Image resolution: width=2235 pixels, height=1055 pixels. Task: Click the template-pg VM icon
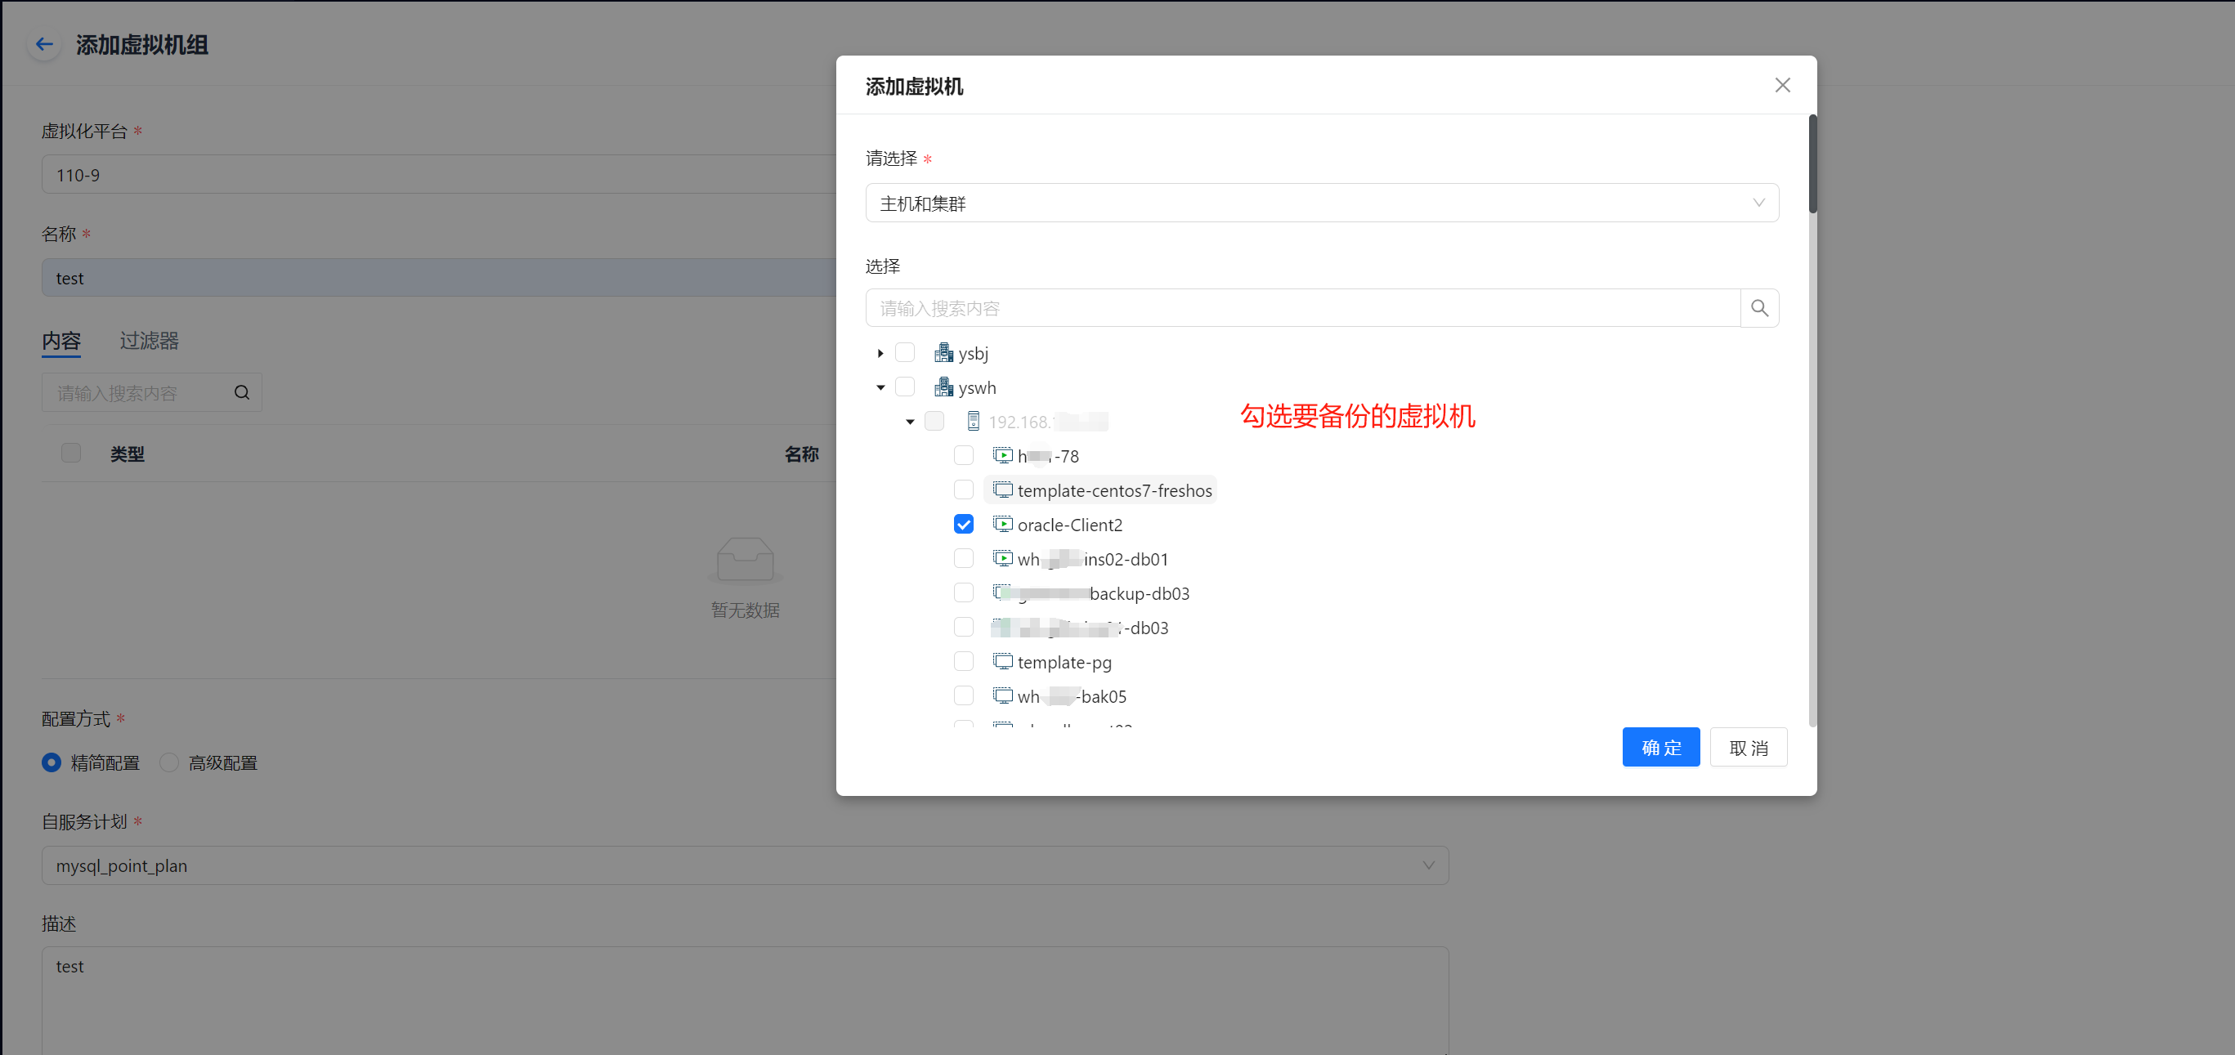1002,661
